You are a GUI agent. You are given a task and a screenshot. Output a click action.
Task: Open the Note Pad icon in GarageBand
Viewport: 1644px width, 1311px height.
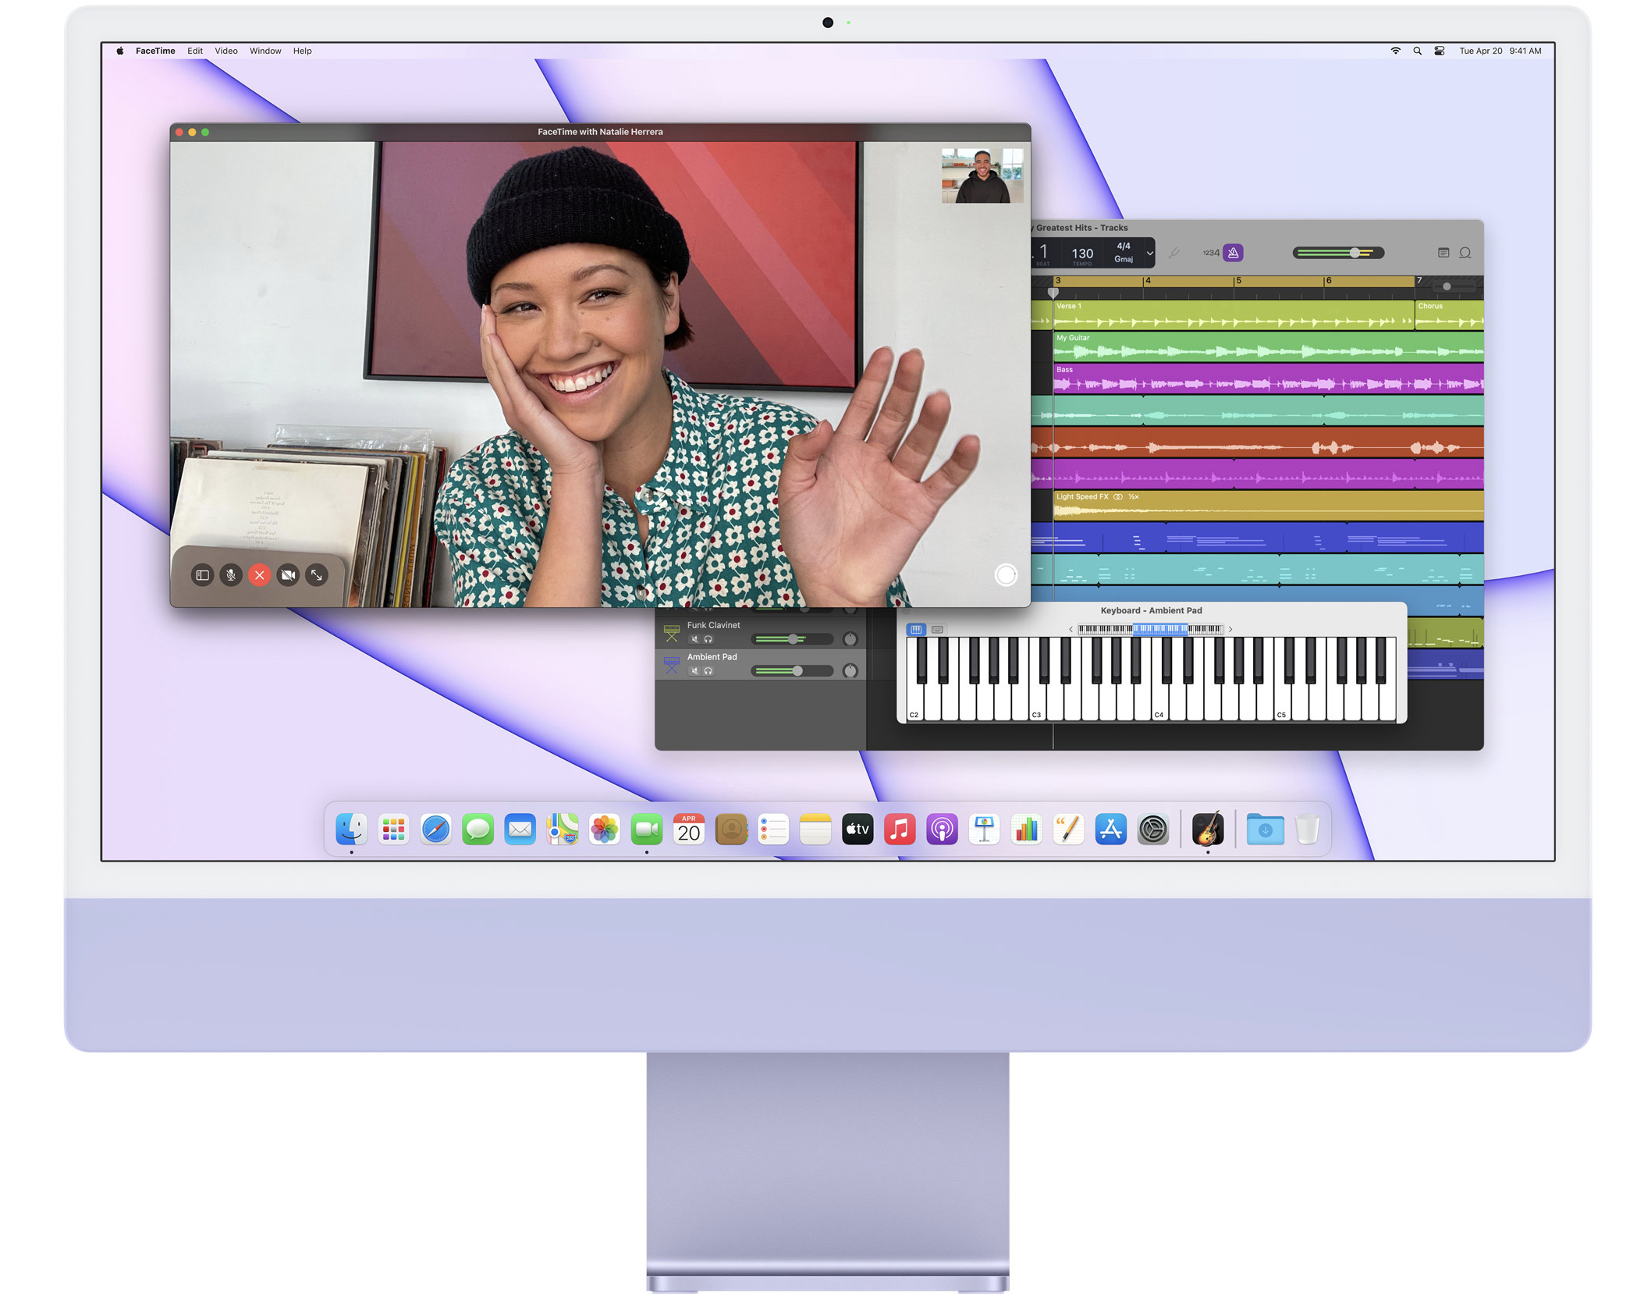click(1443, 253)
